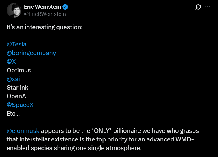The height and width of the screenshot is (157, 218).
Task: Open the @xai mention
Action: point(13,79)
